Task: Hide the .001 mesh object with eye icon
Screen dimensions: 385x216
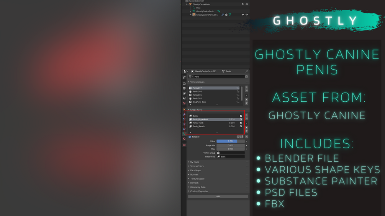Action: pos(247,15)
